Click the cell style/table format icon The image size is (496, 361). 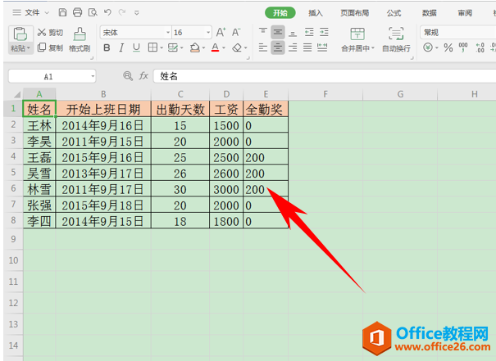173,47
